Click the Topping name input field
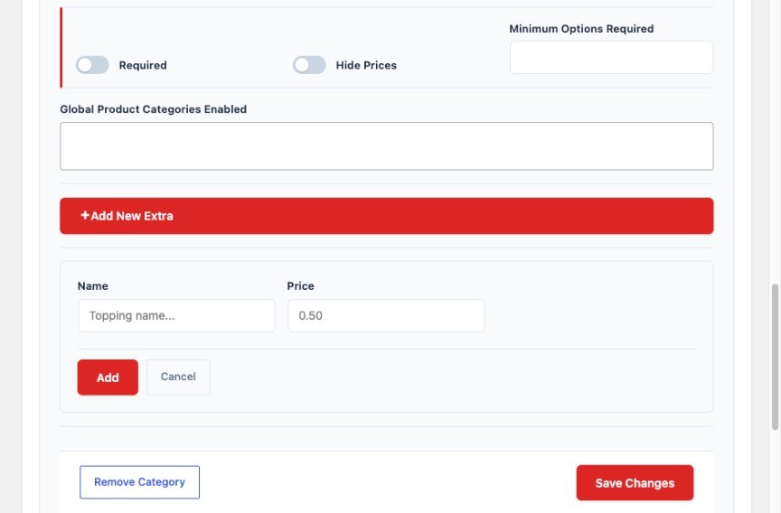This screenshot has width=781, height=513. pos(176,315)
